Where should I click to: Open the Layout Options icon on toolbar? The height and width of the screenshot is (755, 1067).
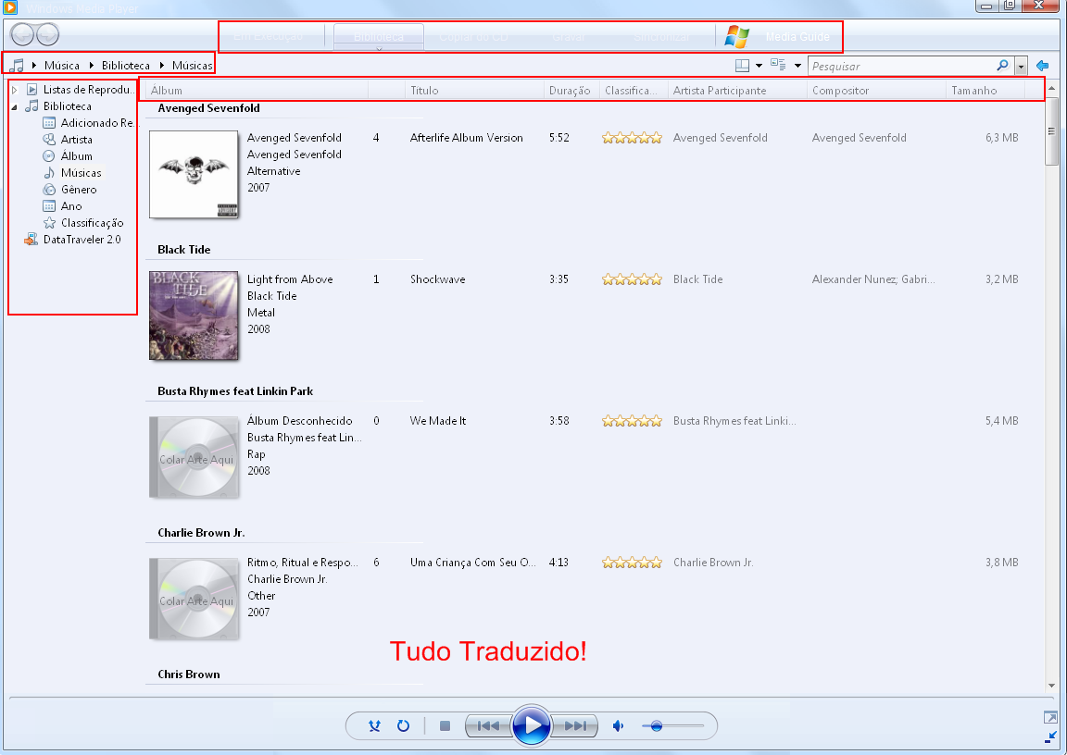tap(742, 65)
